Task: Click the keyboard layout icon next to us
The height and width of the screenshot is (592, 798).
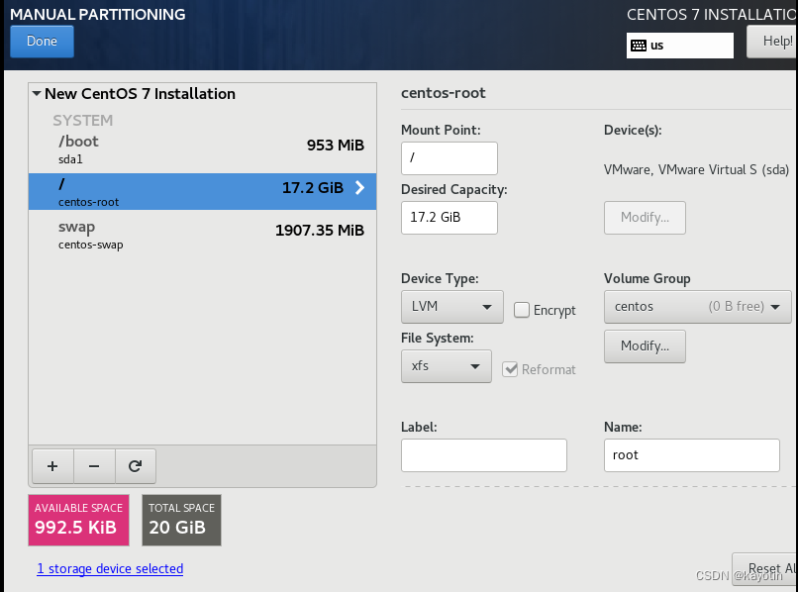Action: pyautogui.click(x=639, y=46)
